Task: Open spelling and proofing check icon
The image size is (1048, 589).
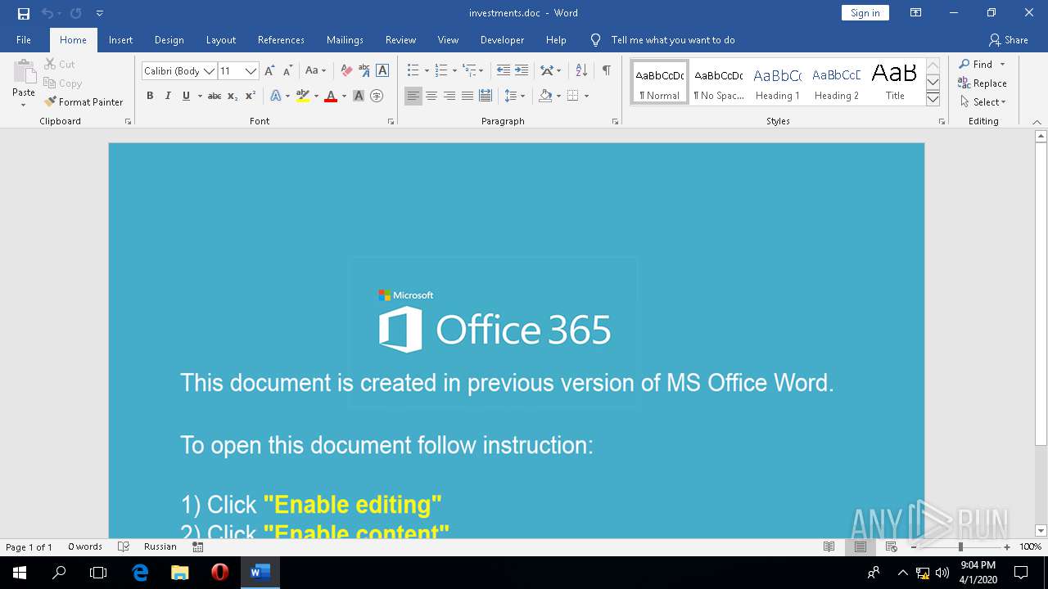Action: [x=124, y=546]
